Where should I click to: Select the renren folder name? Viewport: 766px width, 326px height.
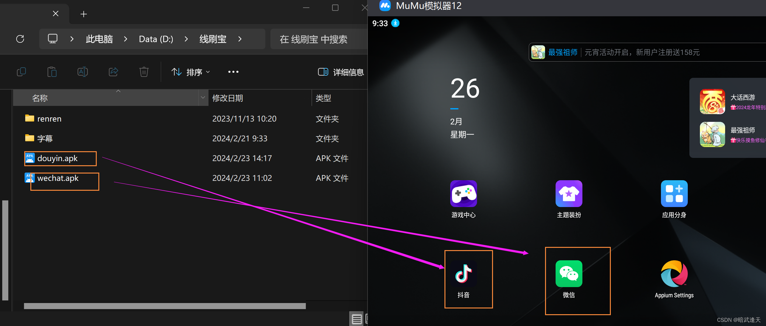pos(49,119)
